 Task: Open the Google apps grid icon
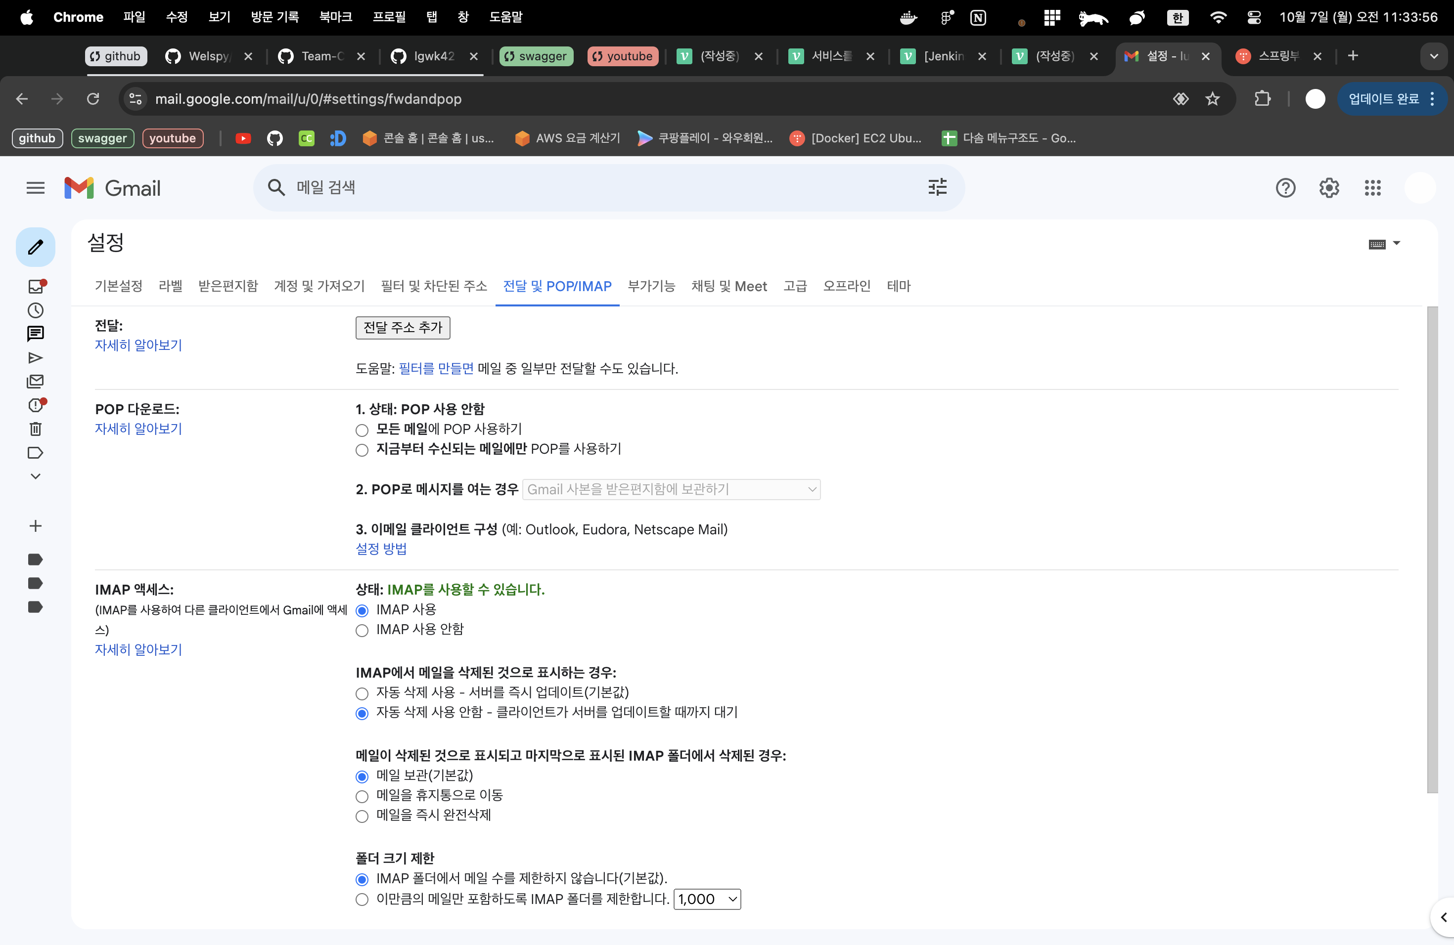pos(1372,188)
